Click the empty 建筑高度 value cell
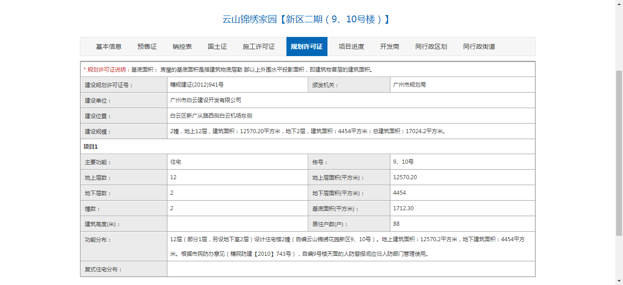The width and height of the screenshot is (623, 285). coord(237,224)
